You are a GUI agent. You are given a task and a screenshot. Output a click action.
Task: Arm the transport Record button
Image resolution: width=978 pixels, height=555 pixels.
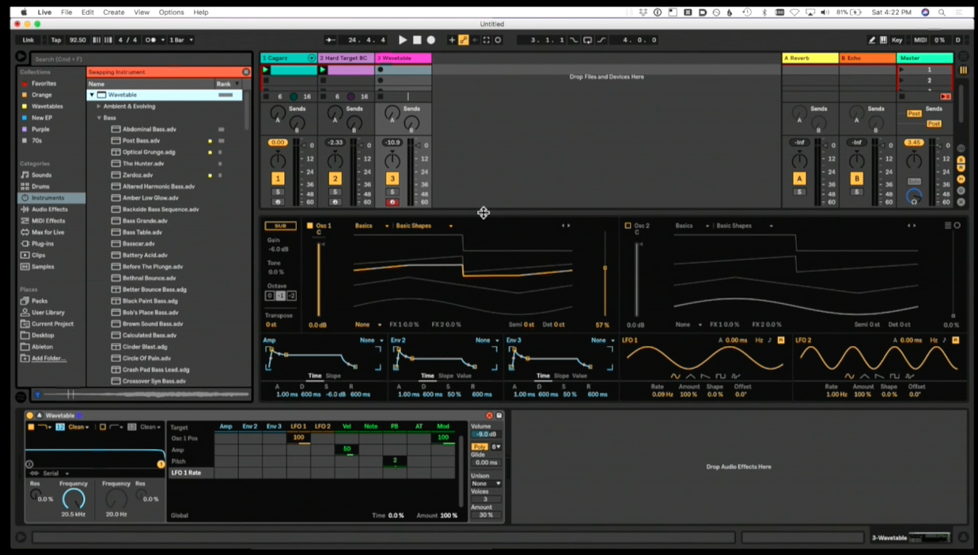tap(431, 40)
